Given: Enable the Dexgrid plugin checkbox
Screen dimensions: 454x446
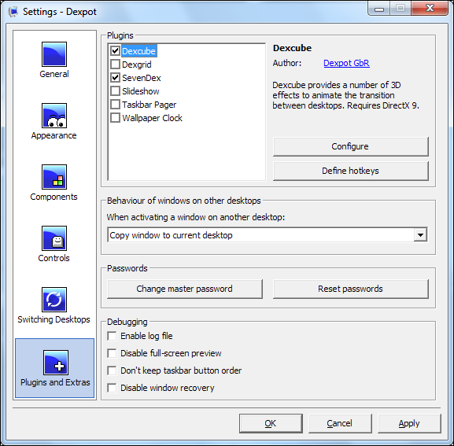Looking at the screenshot, I should (x=115, y=65).
